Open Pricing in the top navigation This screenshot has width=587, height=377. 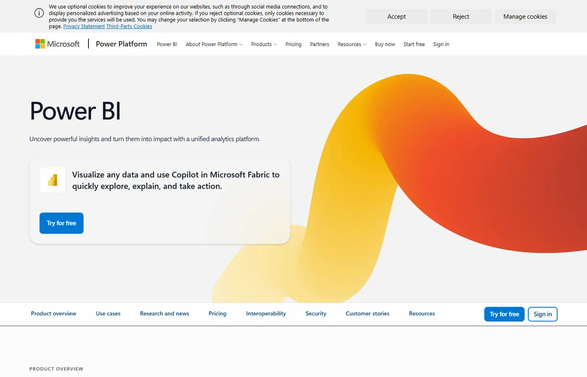coord(293,45)
